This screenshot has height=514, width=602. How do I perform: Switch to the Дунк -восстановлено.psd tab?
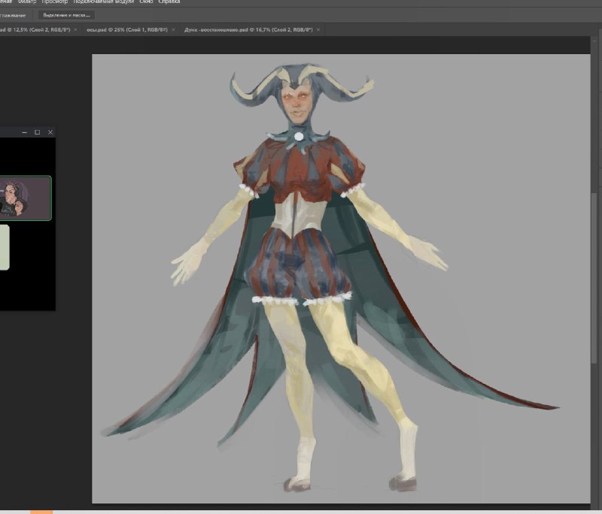coord(248,29)
